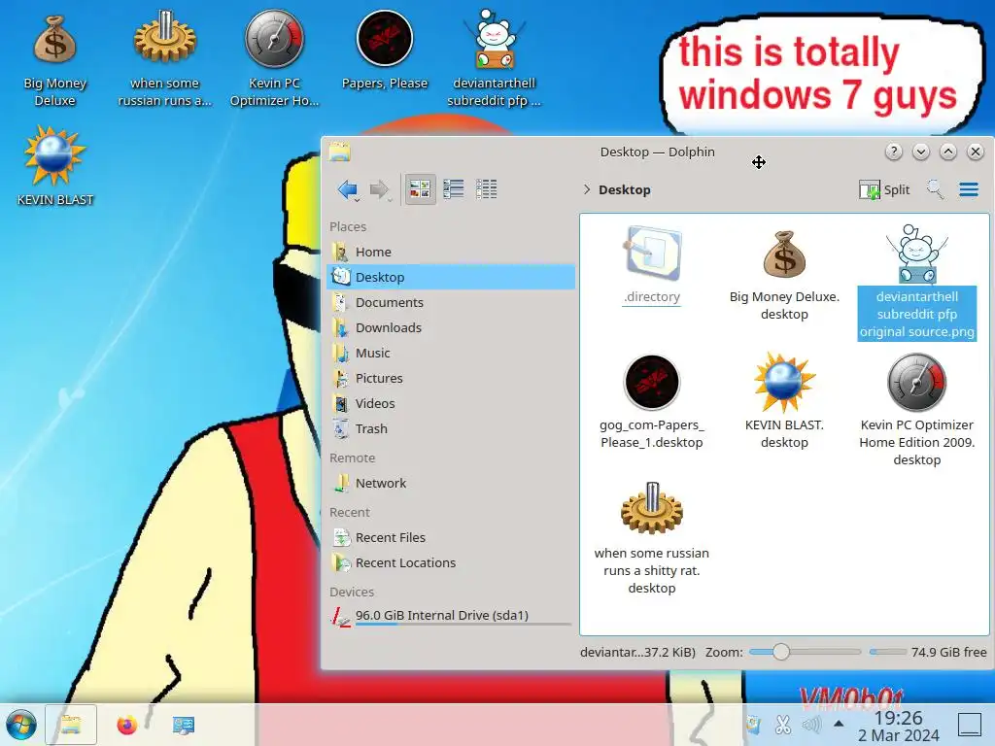Click the Split view button

click(884, 189)
